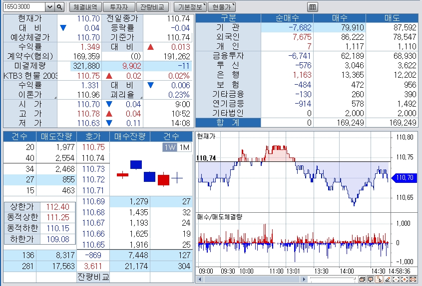Click the 외국인 investor row label
Viewport: 422px width, 286px height.
[228, 37]
